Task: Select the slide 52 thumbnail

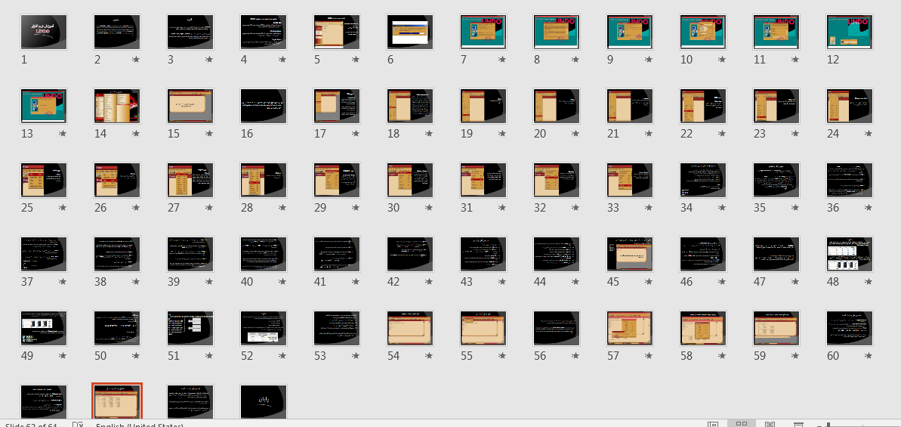Action: (x=264, y=328)
